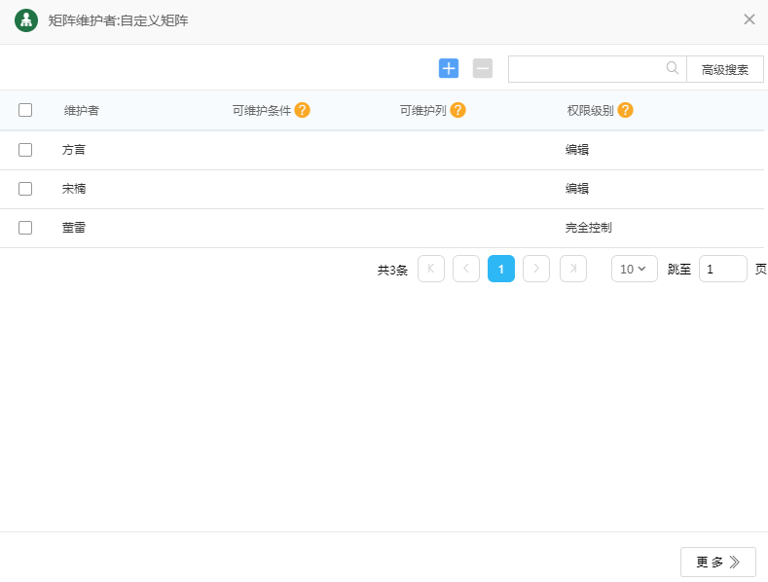Click help icon beside 权限级别
768x582 pixels.
(625, 110)
